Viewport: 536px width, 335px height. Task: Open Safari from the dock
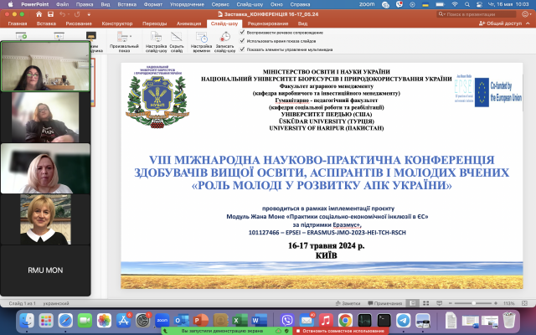click(65, 320)
